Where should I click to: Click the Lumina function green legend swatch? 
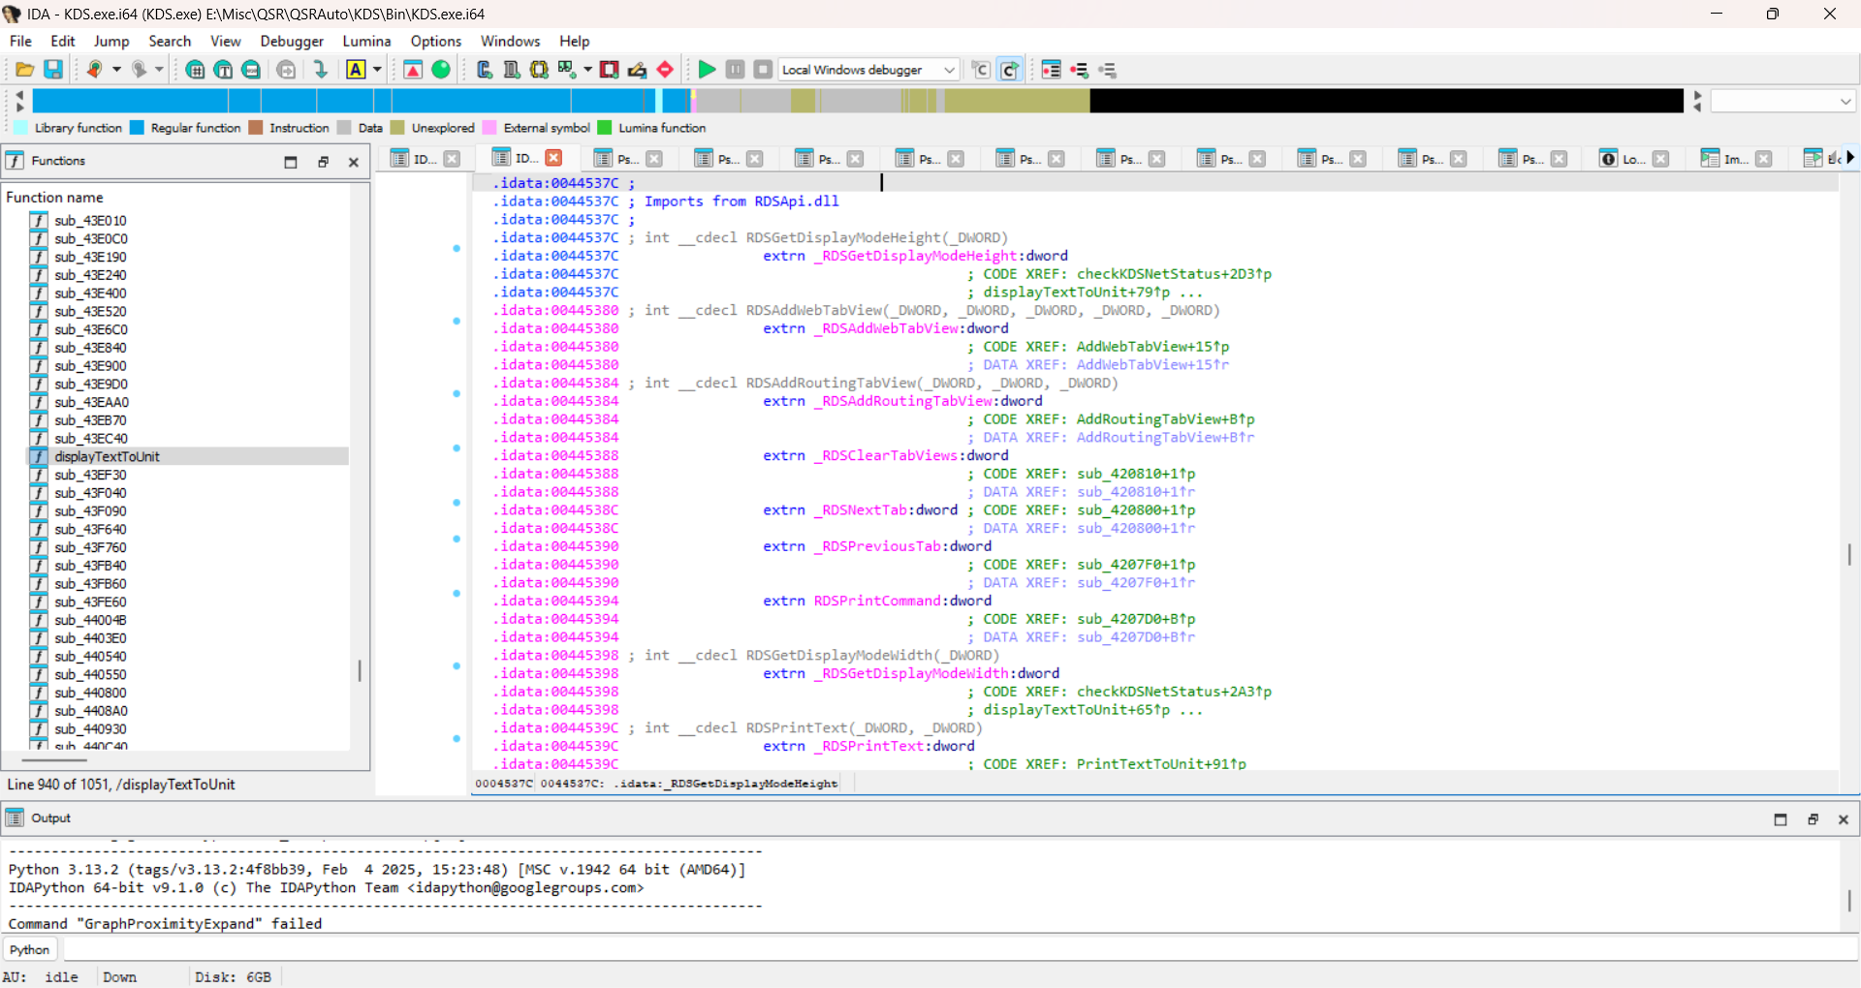pyautogui.click(x=605, y=128)
